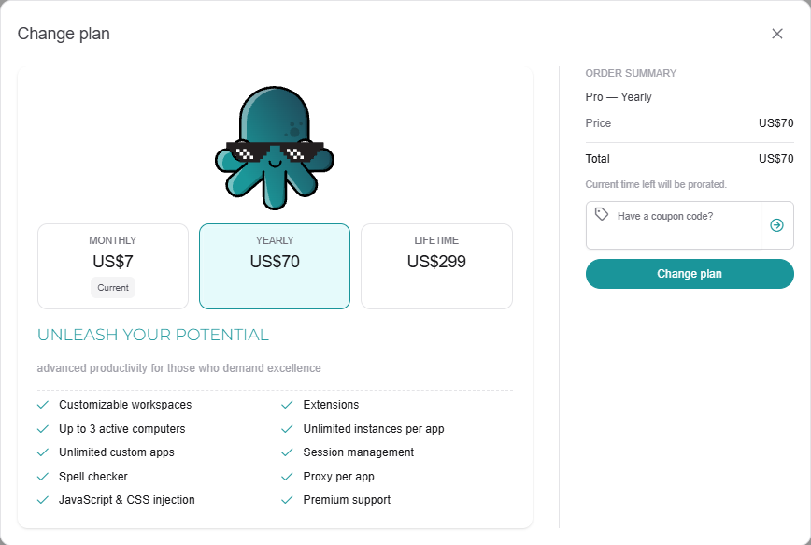Click checkmark beside Proxy per app
Screen dimensions: 811x545
point(287,477)
